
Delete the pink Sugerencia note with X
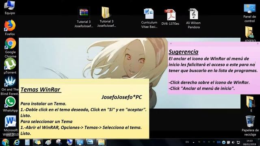pos(258,43)
